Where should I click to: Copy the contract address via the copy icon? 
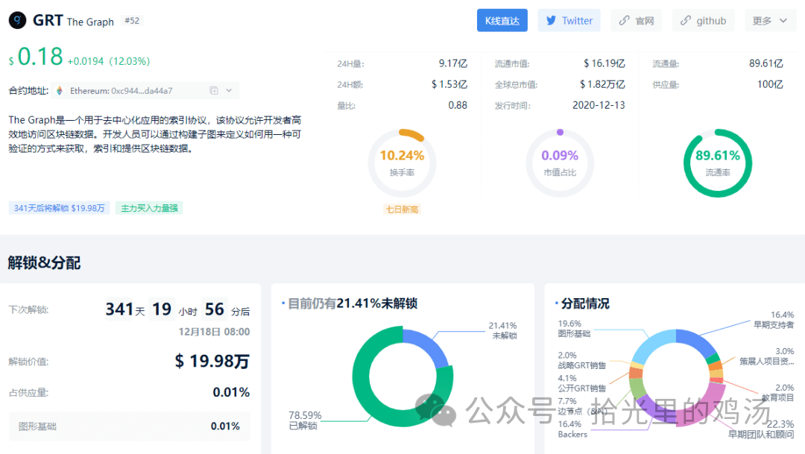(x=214, y=90)
